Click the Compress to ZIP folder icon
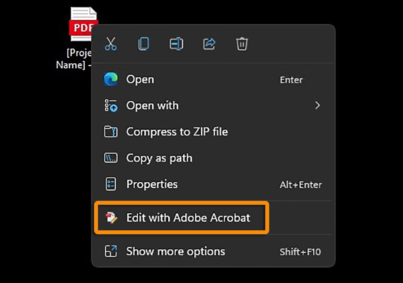The height and width of the screenshot is (283, 403). [111, 132]
